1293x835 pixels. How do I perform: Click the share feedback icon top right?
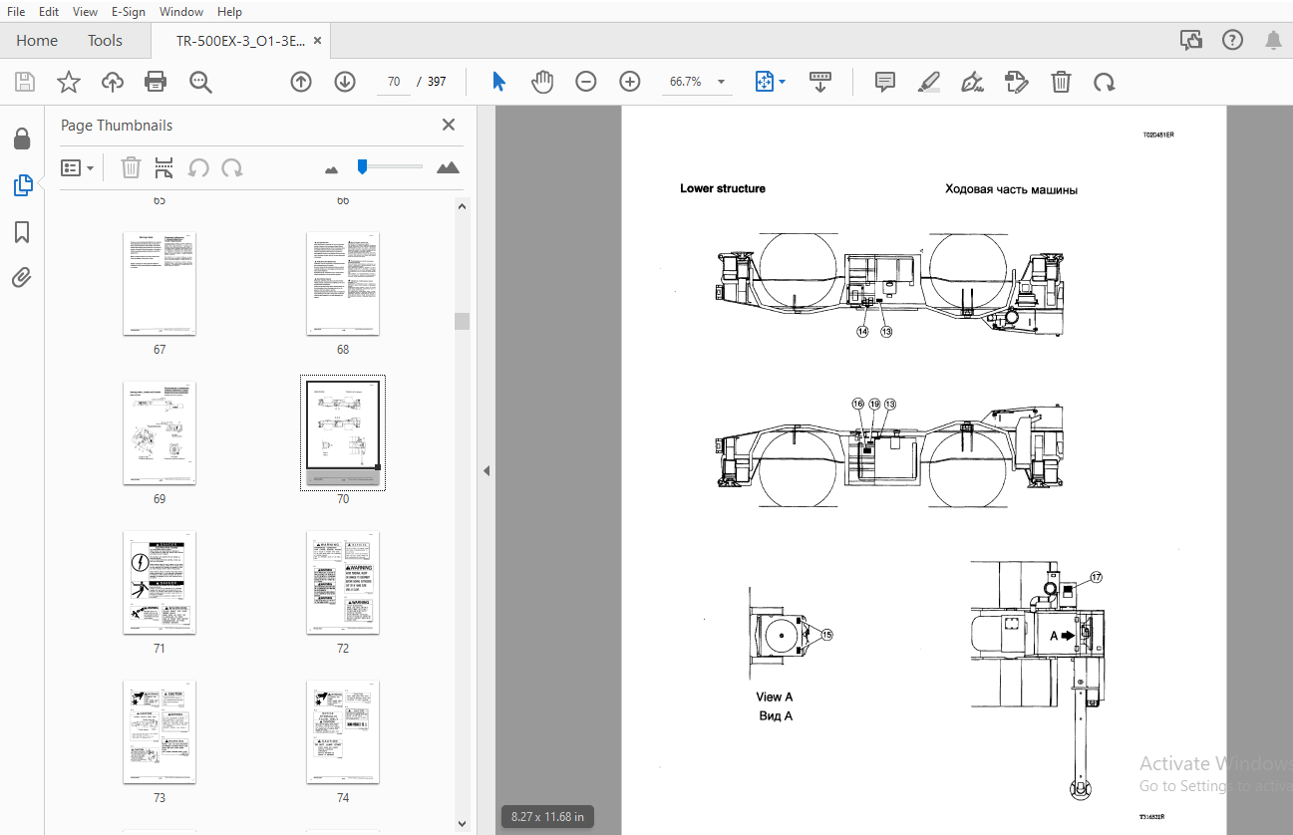point(1191,40)
